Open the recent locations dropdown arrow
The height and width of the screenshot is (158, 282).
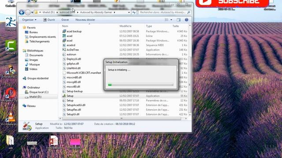(x=32, y=13)
